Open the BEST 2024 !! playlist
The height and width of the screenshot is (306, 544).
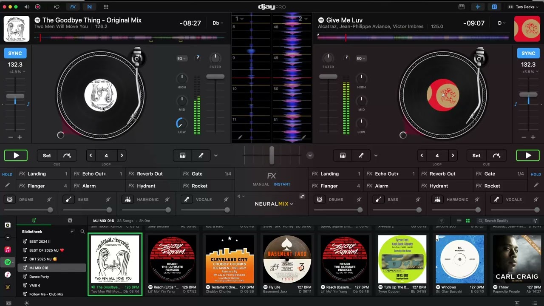(51, 241)
